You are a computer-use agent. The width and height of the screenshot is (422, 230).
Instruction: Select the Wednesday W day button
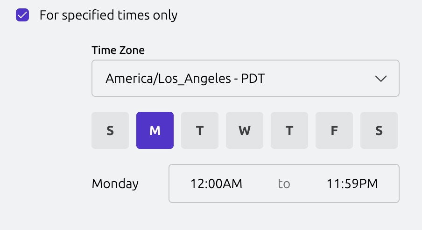(245, 131)
